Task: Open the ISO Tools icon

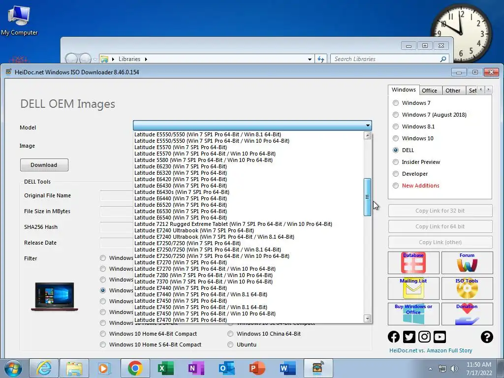Action: [467, 288]
